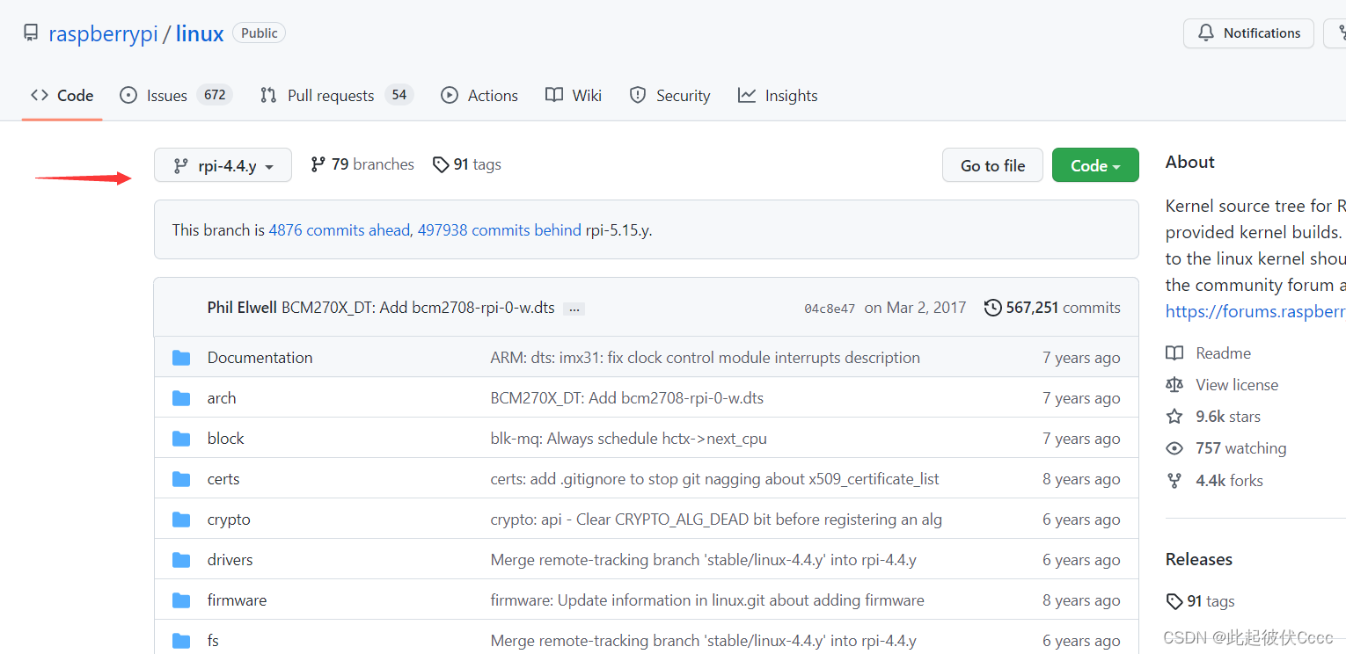The height and width of the screenshot is (654, 1346).
Task: Open the View license link
Action: coord(1222,385)
